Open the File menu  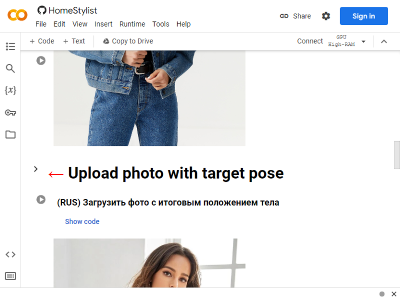(x=41, y=24)
